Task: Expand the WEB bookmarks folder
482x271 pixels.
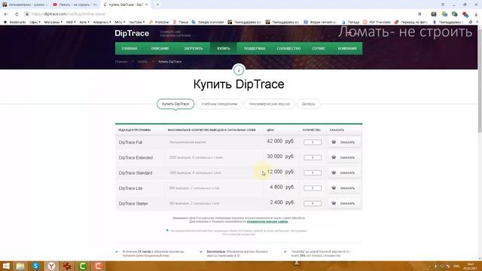Action: point(71,22)
